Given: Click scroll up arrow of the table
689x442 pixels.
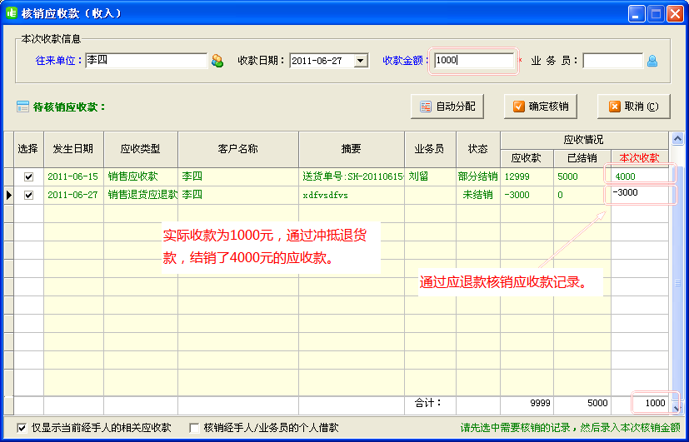Looking at the screenshot, I should click(x=677, y=139).
